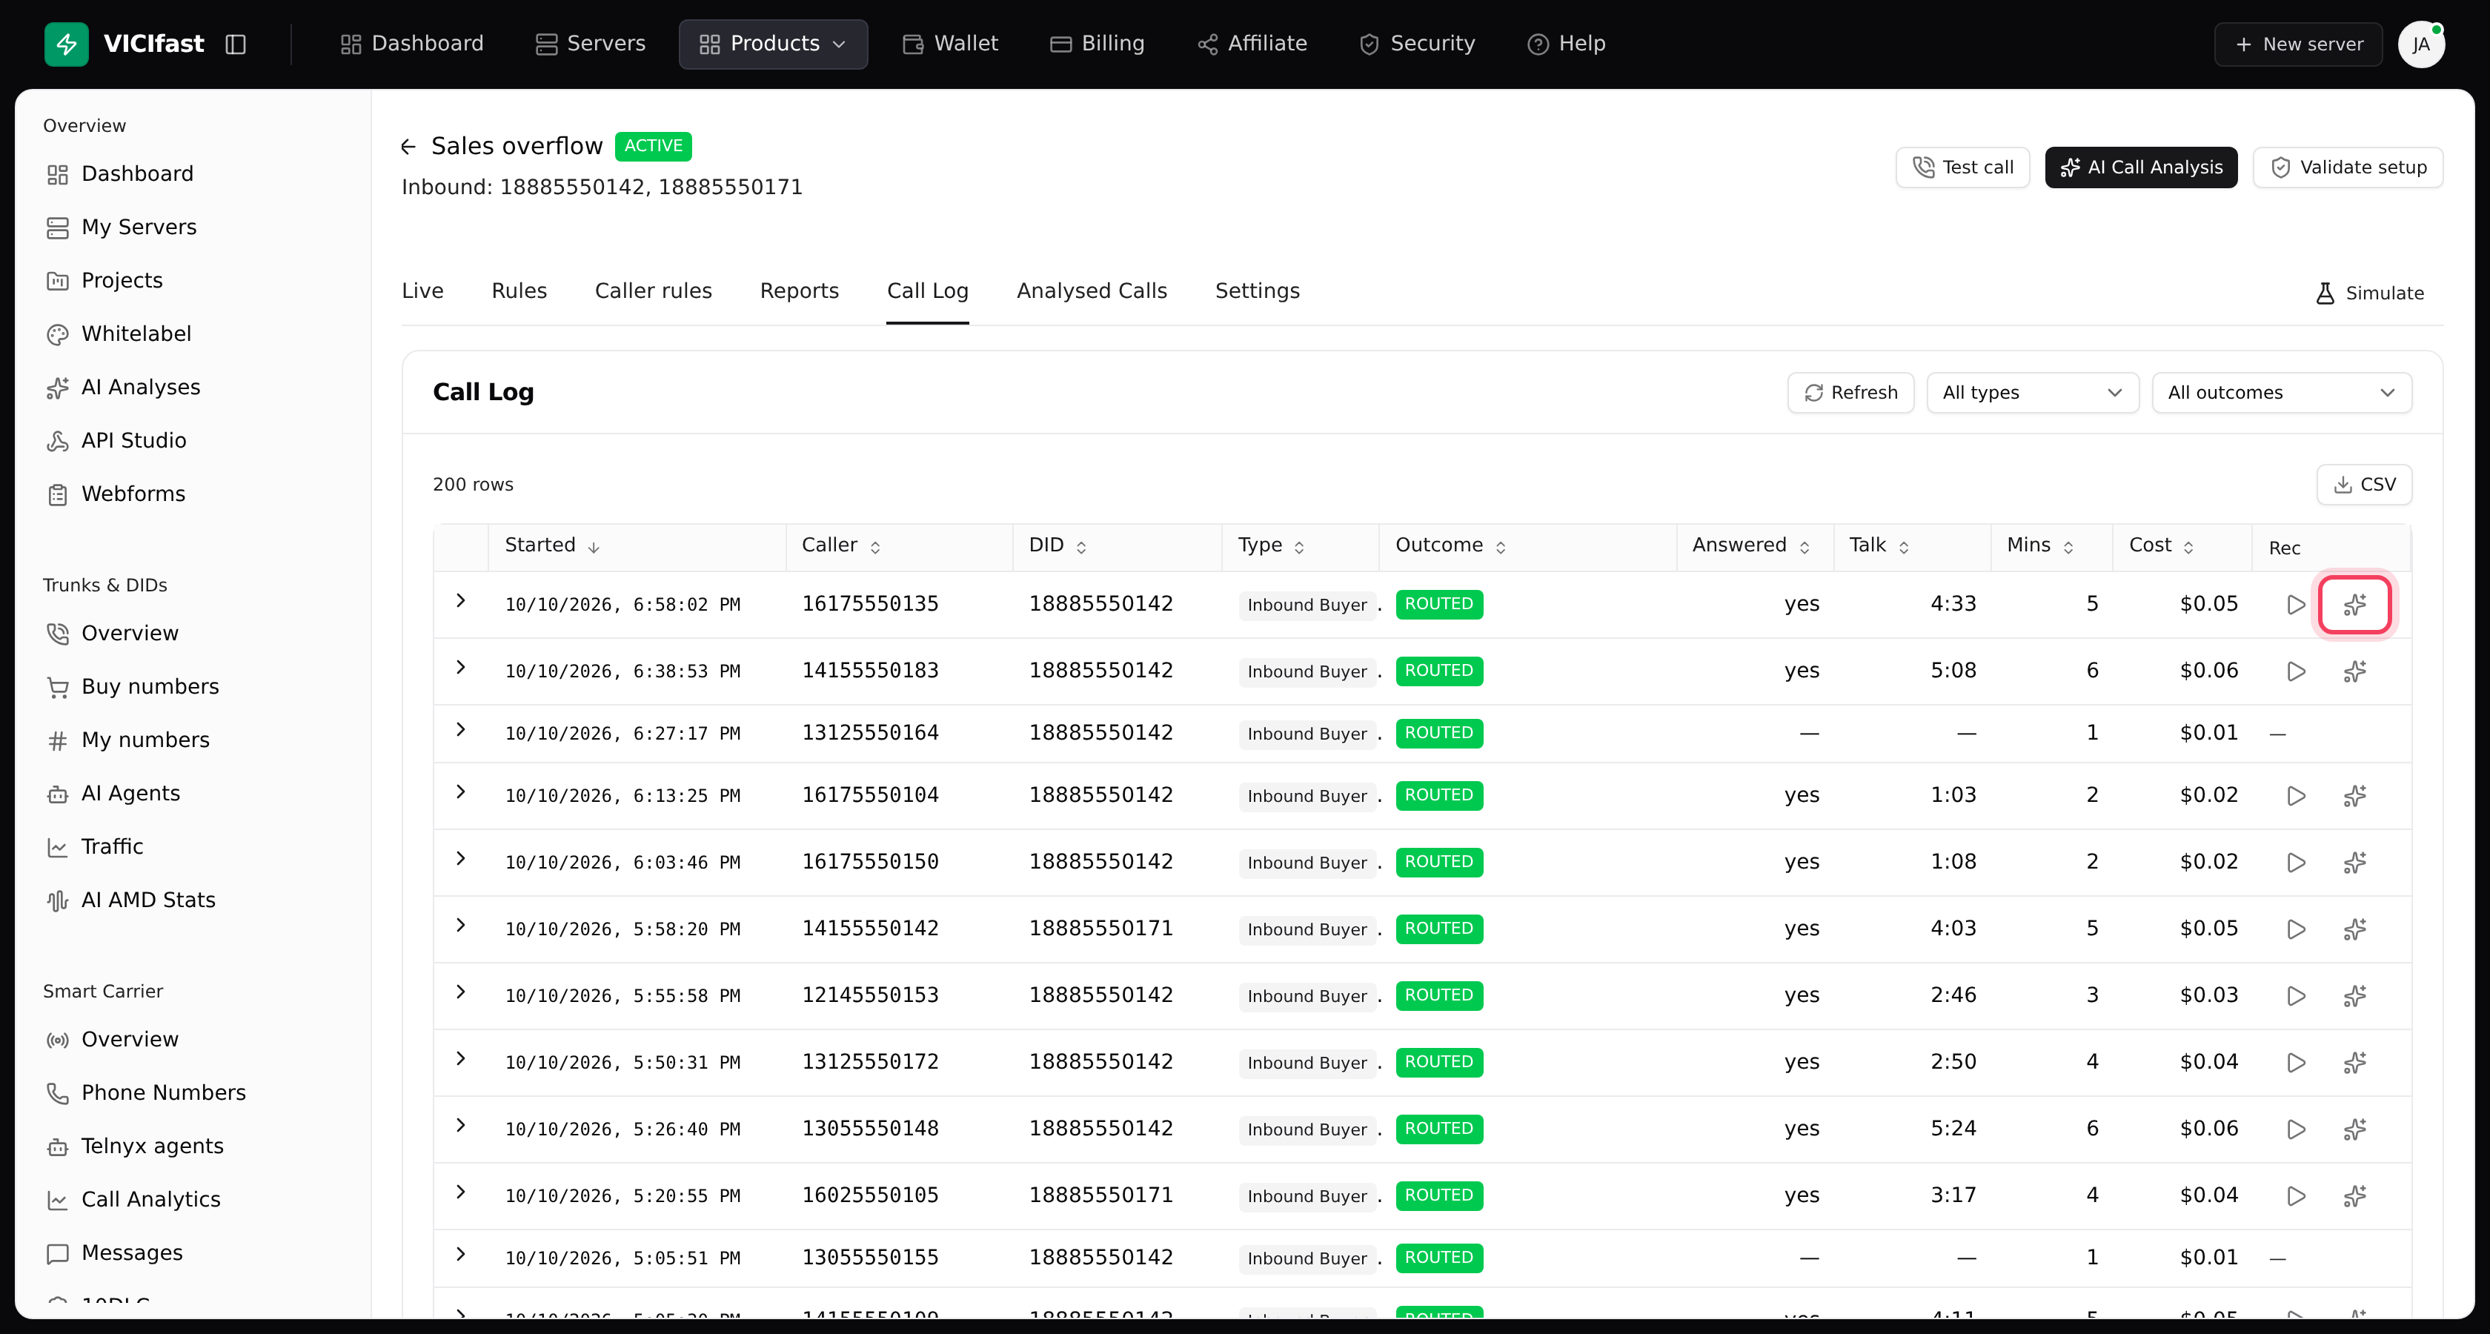Open AI analysis sparkle for caller 14155550183
This screenshot has width=2490, height=1334.
2354,671
